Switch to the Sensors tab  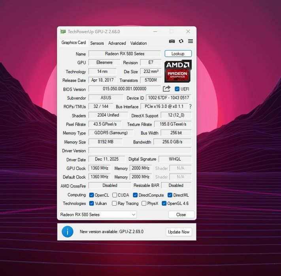tap(97, 43)
